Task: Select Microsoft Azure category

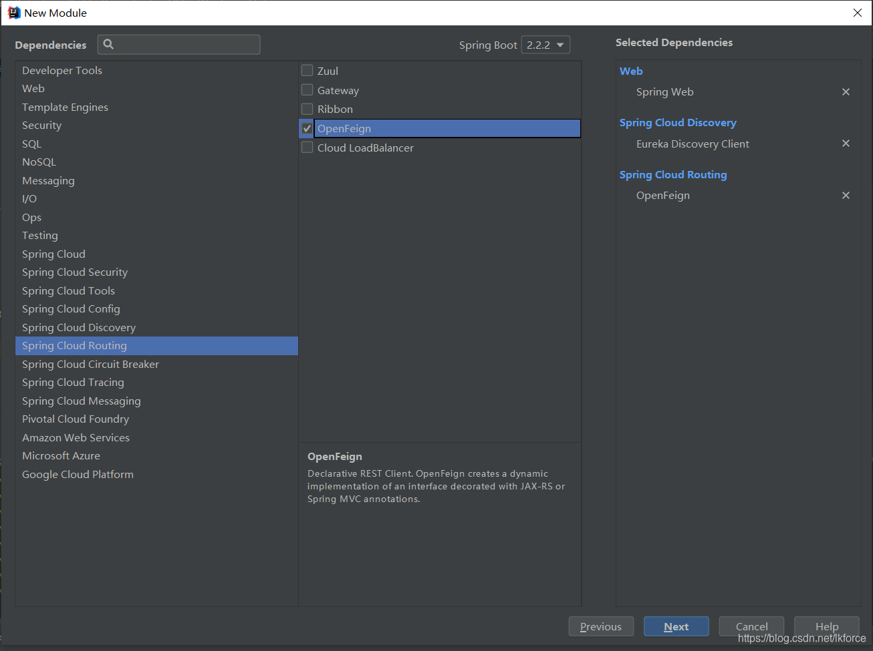Action: [156, 455]
